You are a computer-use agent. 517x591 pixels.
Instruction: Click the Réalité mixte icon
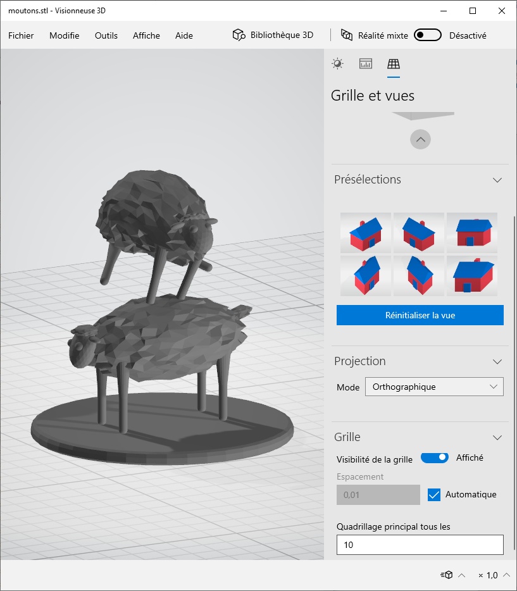point(347,35)
